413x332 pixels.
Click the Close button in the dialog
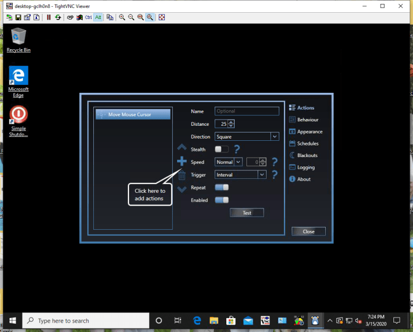tap(308, 231)
